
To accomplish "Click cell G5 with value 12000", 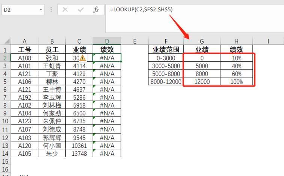I will click(202, 82).
